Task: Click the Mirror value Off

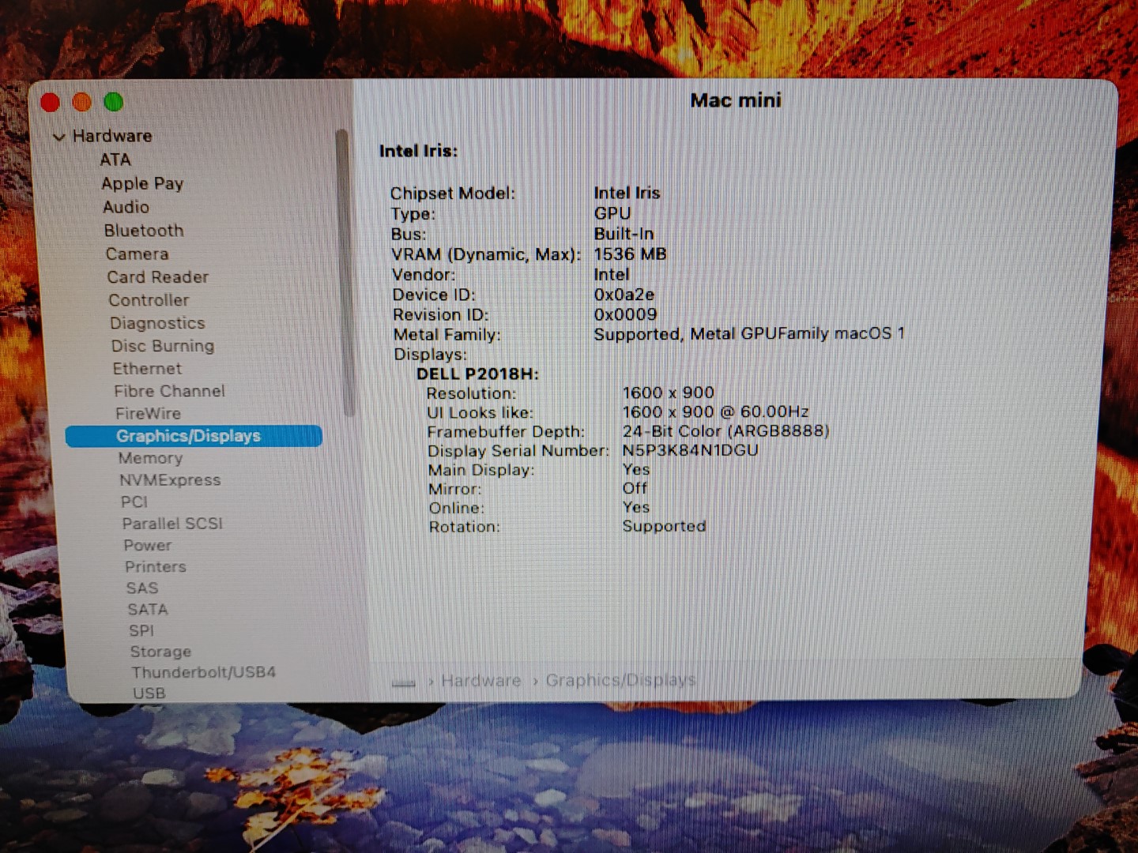Action: pos(635,488)
